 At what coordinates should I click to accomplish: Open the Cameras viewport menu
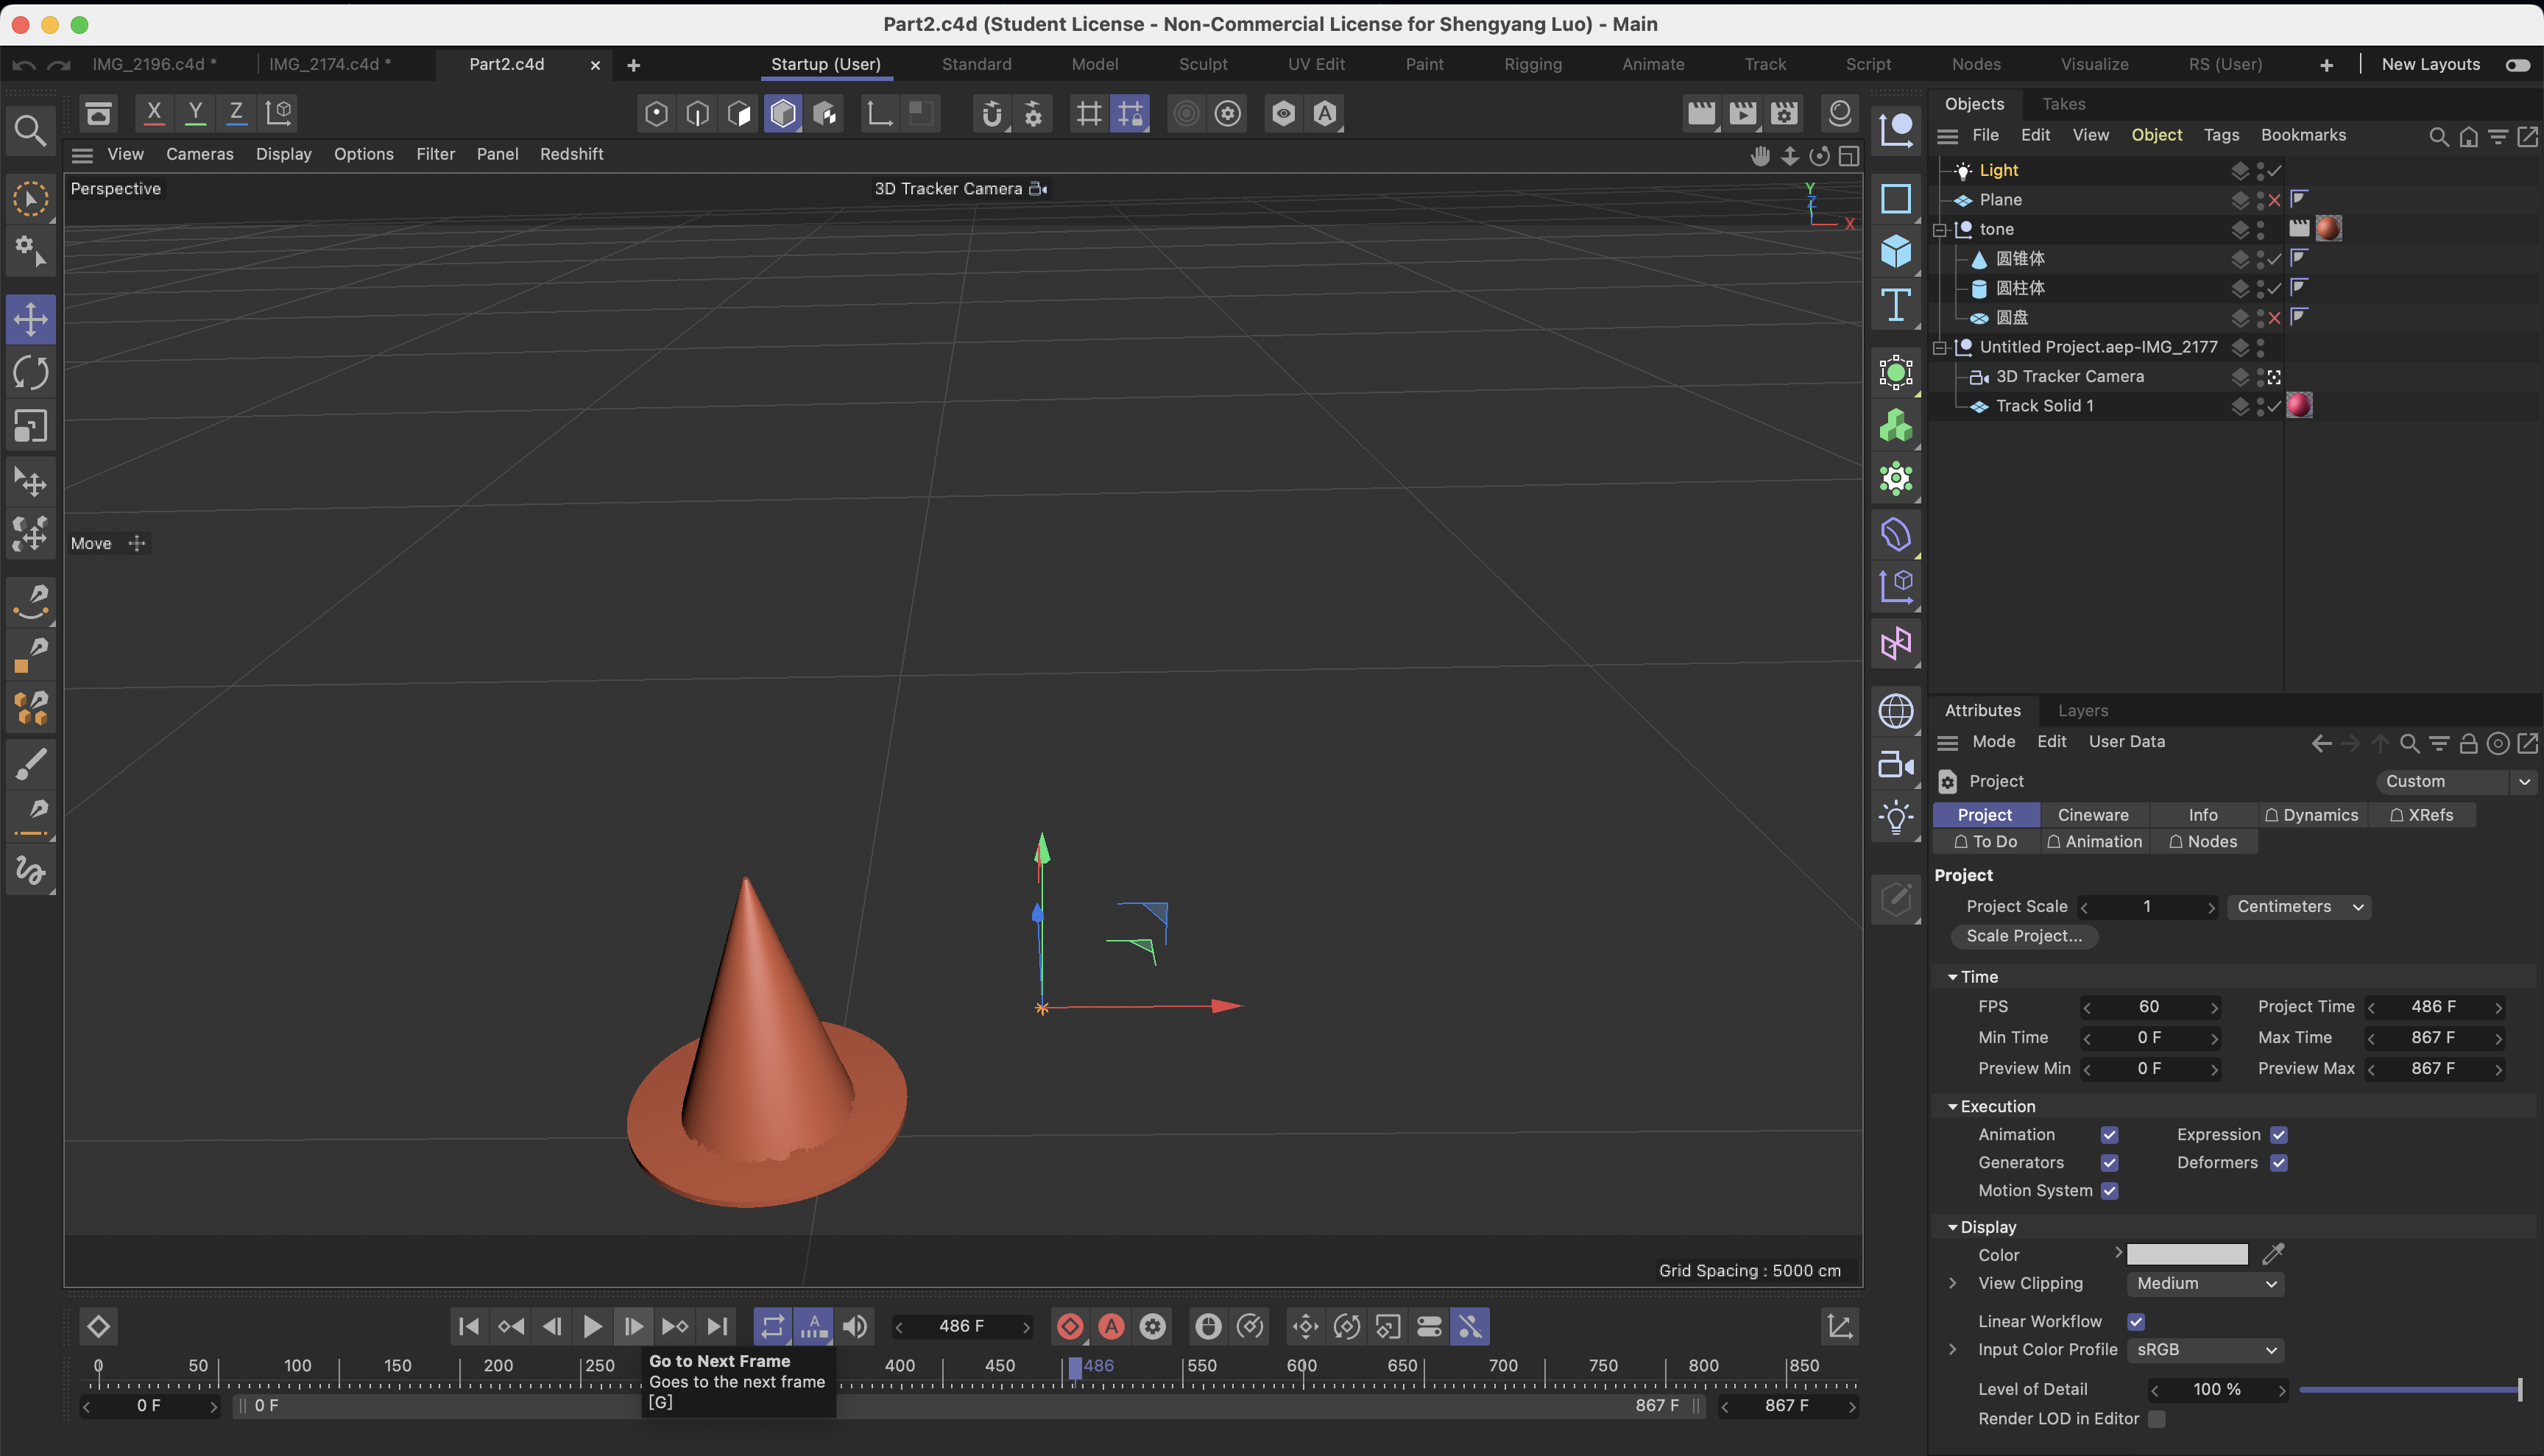tap(199, 154)
